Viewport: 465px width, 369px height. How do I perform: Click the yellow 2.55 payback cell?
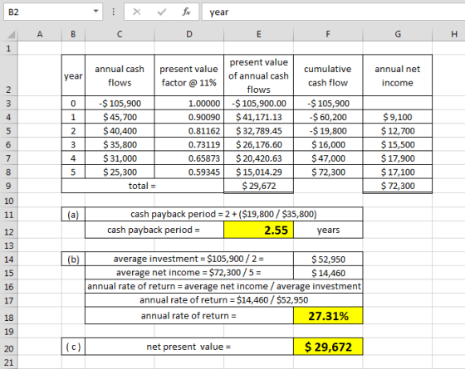[x=258, y=230]
